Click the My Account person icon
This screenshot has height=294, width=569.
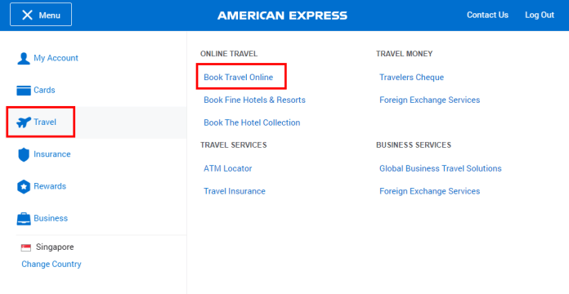tap(24, 58)
